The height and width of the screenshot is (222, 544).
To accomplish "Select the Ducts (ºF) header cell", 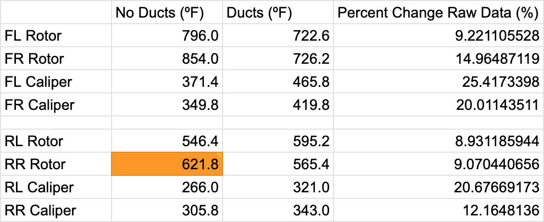I will tap(278, 12).
